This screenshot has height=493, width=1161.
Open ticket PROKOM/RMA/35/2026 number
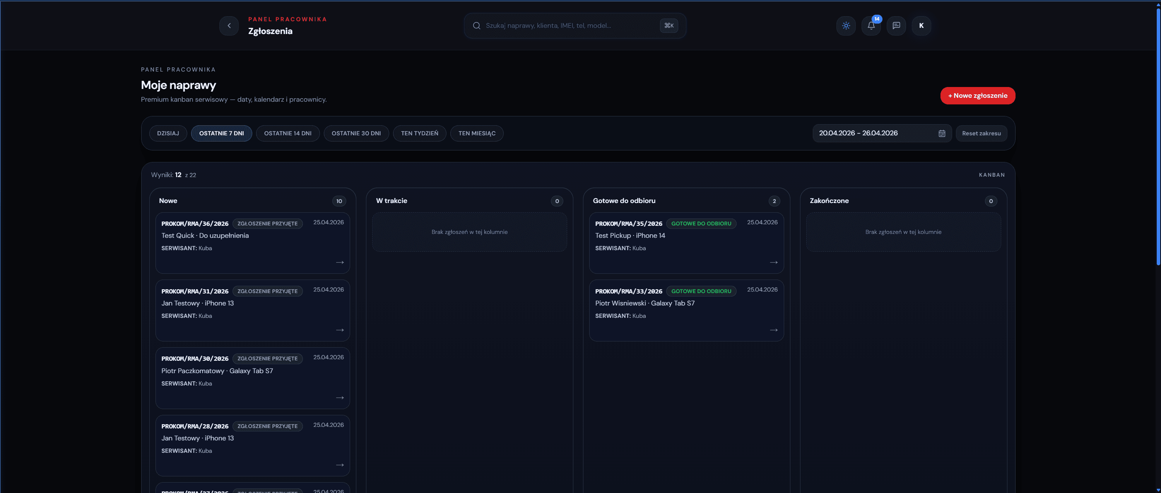click(x=629, y=223)
